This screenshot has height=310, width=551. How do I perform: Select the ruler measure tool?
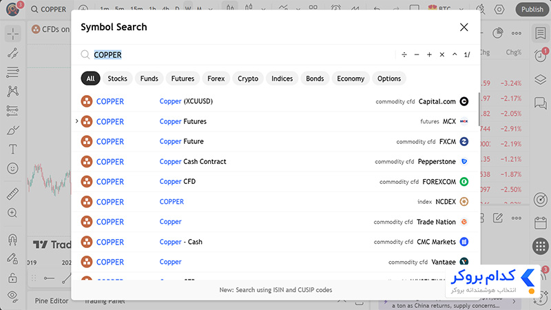tap(12, 194)
